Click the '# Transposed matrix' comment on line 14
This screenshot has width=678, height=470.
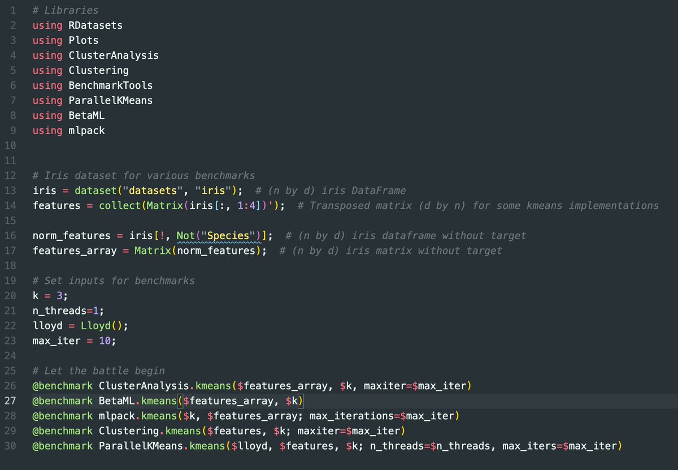pyautogui.click(x=477, y=205)
